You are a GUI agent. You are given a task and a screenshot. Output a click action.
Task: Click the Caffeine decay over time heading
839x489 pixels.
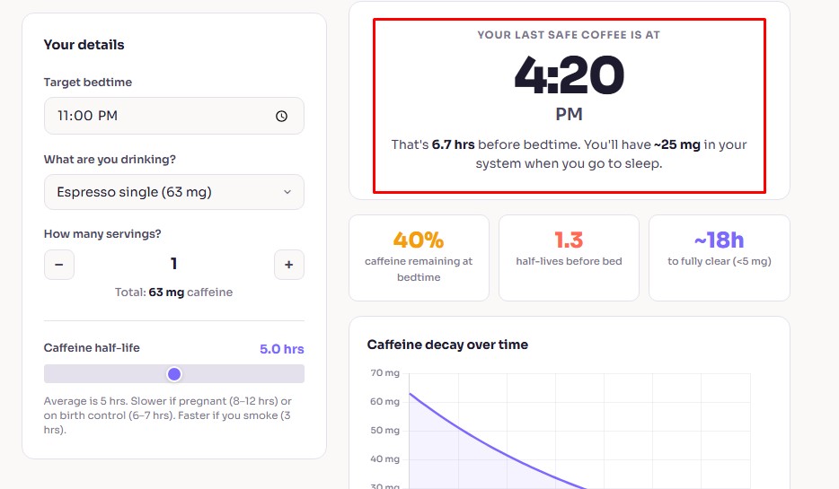coord(447,345)
